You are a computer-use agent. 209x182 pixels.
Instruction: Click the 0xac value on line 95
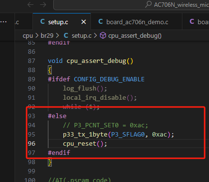coord(160,135)
